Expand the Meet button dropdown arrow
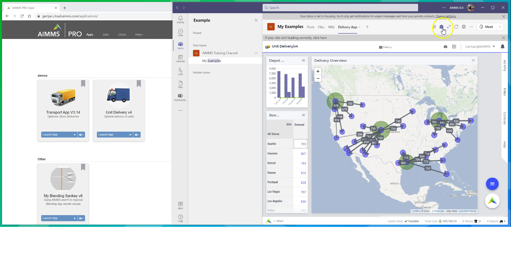 [500, 27]
